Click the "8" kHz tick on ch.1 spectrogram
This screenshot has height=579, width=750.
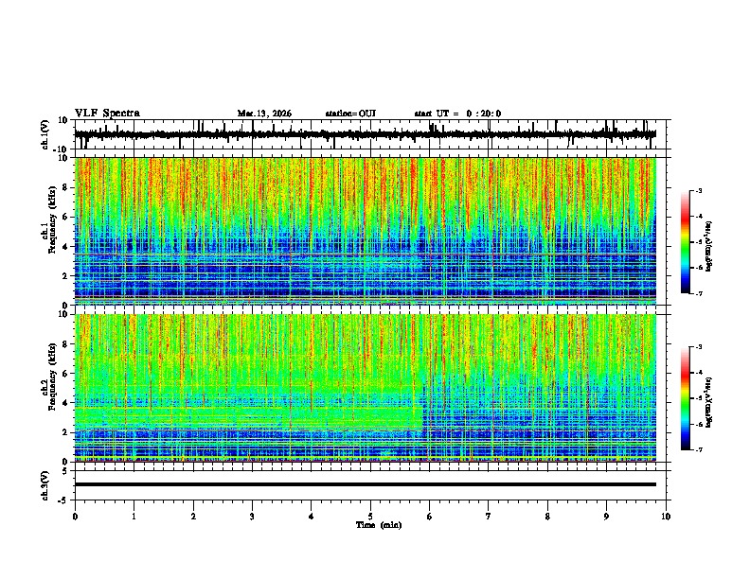pos(65,187)
